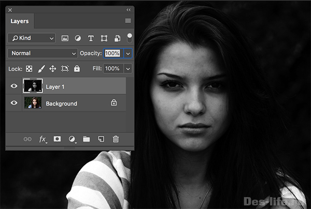This screenshot has width=311, height=209.
Task: Click the filter for adjustment layers icon
Action: 78,38
